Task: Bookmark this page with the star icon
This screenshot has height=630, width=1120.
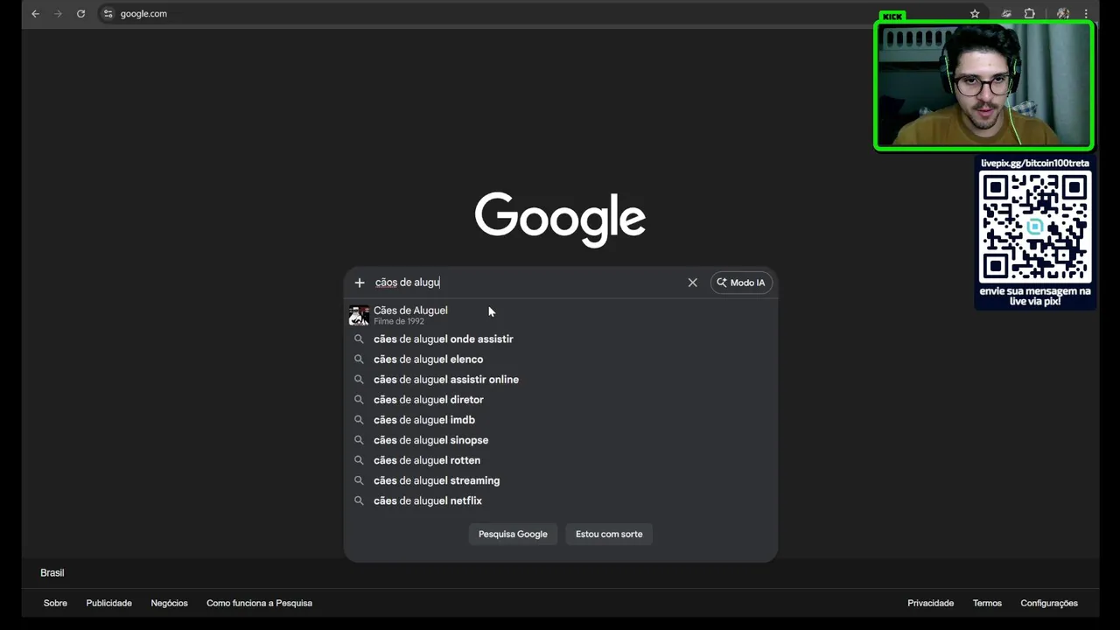Action: (x=975, y=14)
